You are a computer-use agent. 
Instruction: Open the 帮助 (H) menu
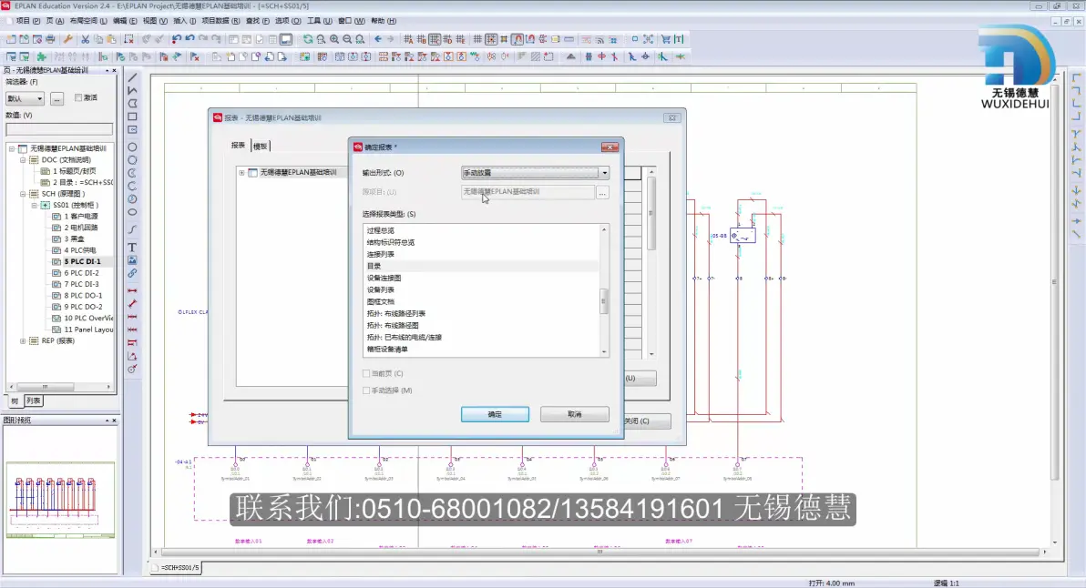(384, 21)
